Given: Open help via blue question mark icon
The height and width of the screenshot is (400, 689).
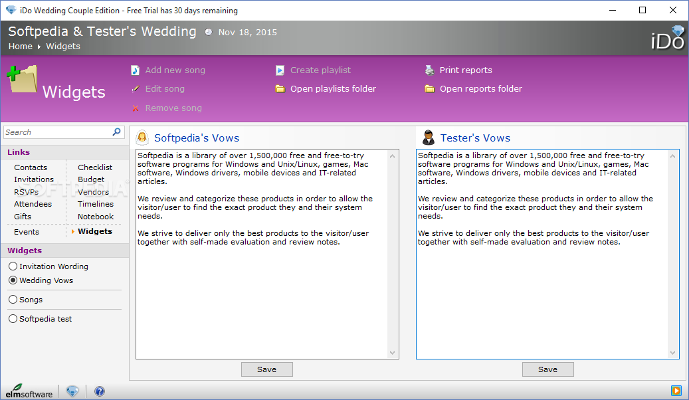Looking at the screenshot, I should tap(100, 391).
